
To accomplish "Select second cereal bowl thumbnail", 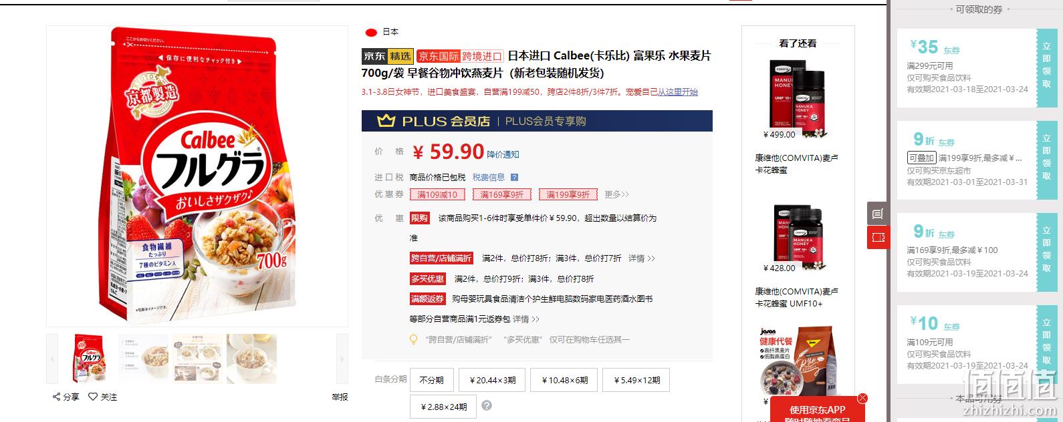I will [x=197, y=359].
